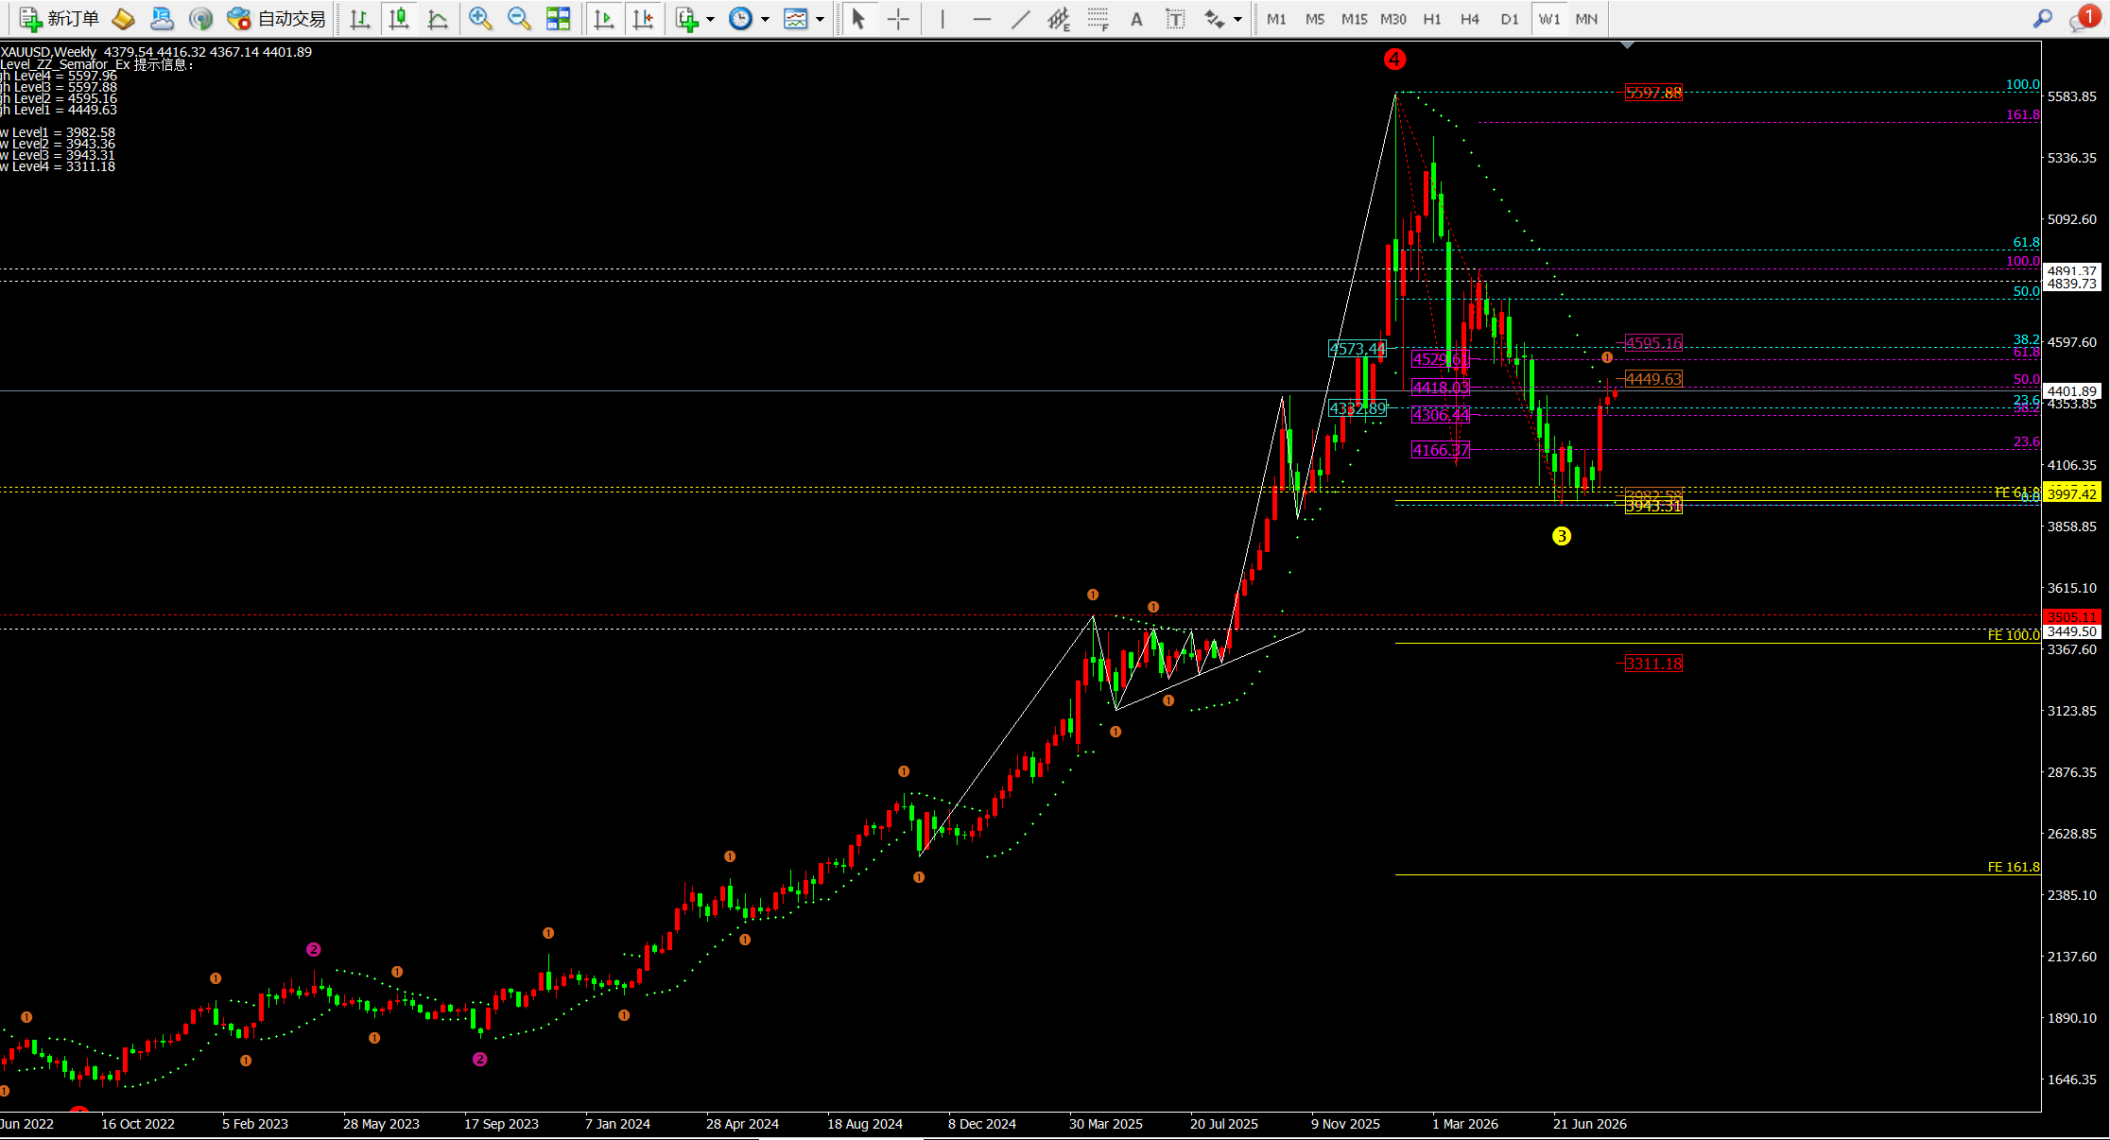Select the Fibonacci retracement tool

(1098, 19)
